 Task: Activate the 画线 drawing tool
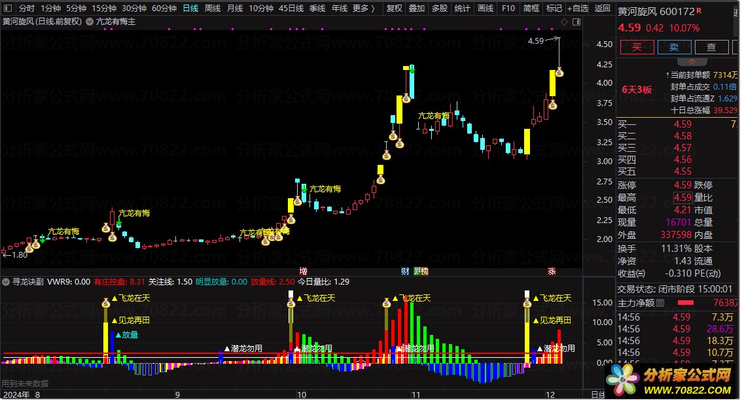[x=485, y=8]
